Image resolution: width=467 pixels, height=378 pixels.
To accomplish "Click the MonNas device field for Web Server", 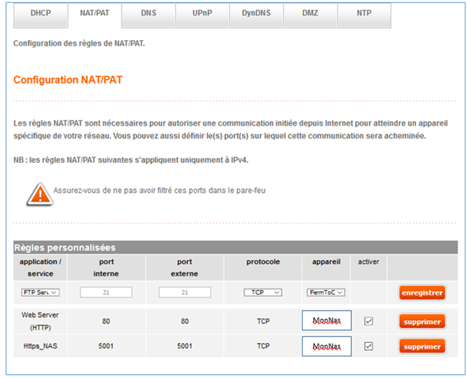I will (327, 320).
